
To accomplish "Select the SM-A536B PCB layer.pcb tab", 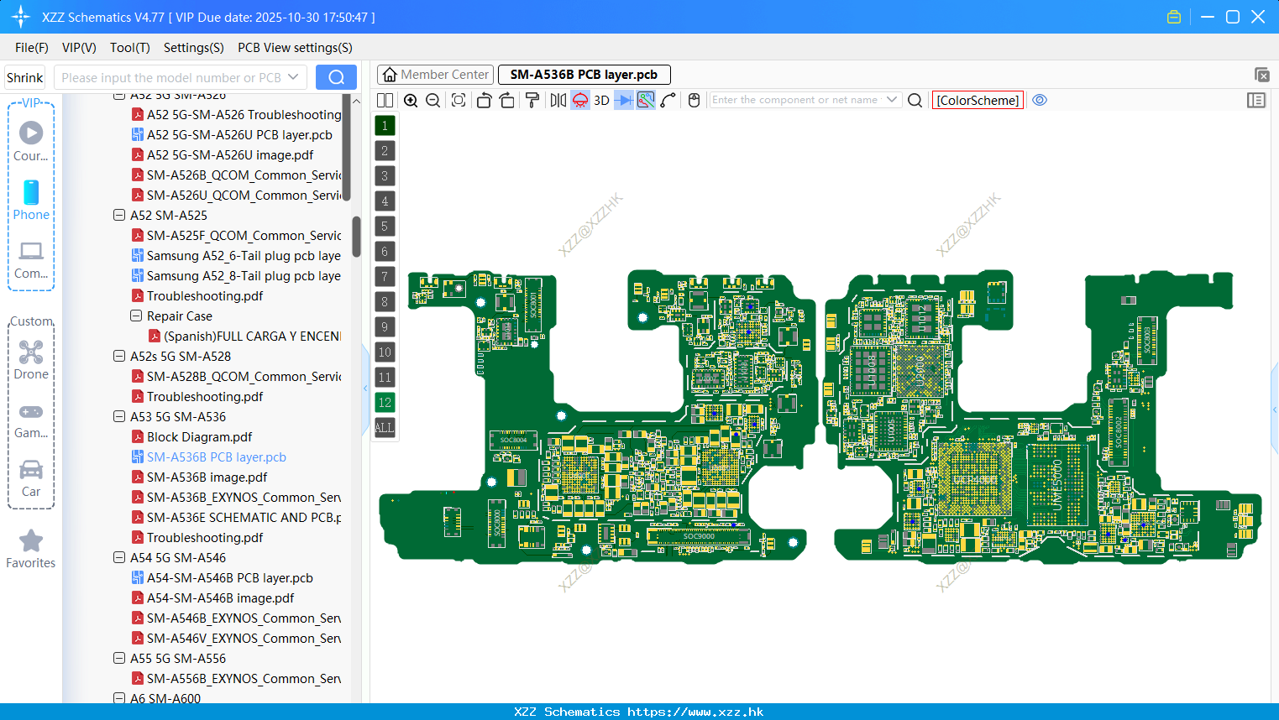I will (584, 75).
